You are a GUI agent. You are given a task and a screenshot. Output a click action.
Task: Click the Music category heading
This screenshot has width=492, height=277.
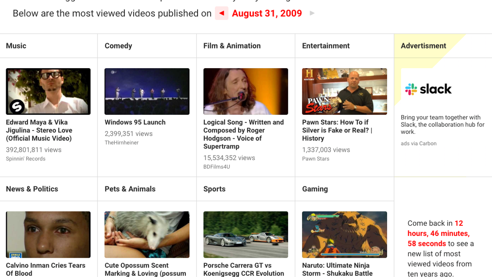pyautogui.click(x=16, y=46)
